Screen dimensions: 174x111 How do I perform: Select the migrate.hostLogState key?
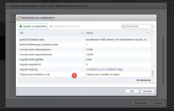(31, 60)
